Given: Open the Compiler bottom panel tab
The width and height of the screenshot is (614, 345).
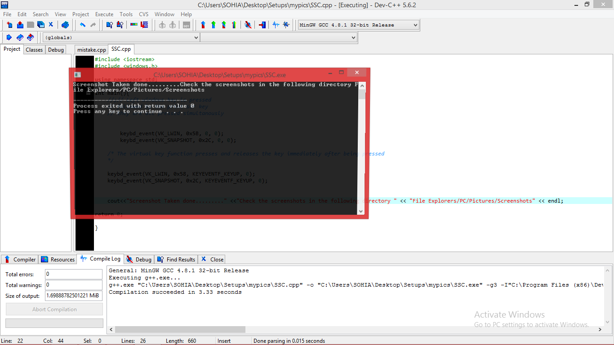Looking at the screenshot, I should [x=20, y=259].
